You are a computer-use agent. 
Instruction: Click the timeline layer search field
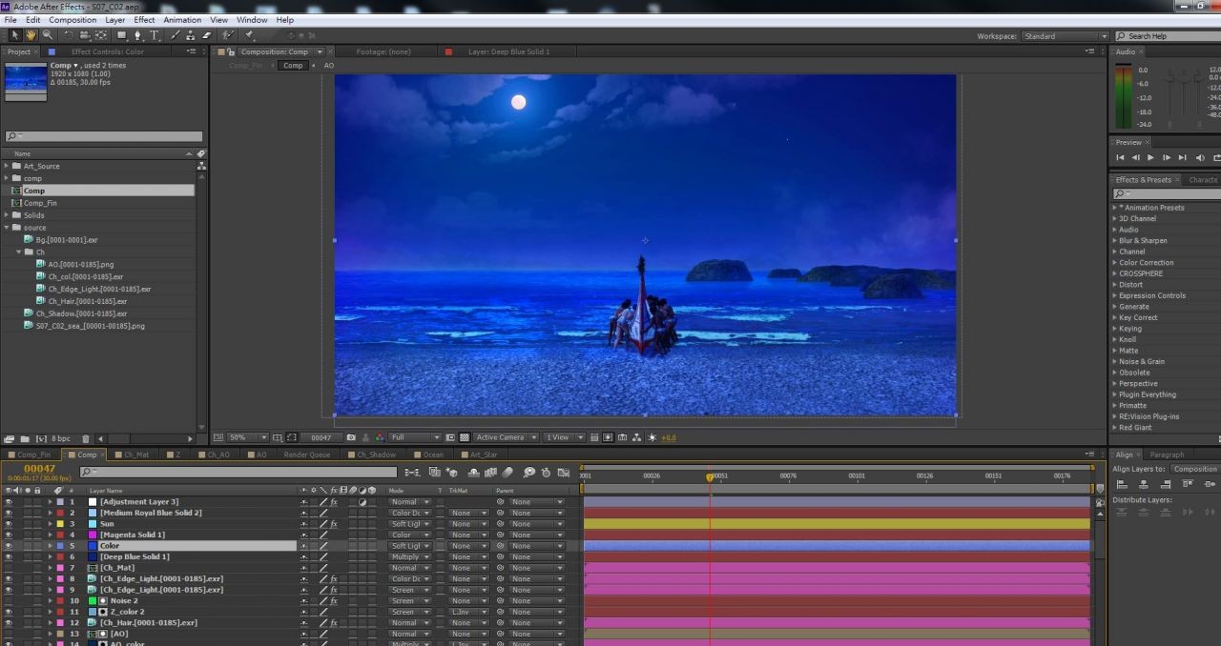[x=238, y=472]
